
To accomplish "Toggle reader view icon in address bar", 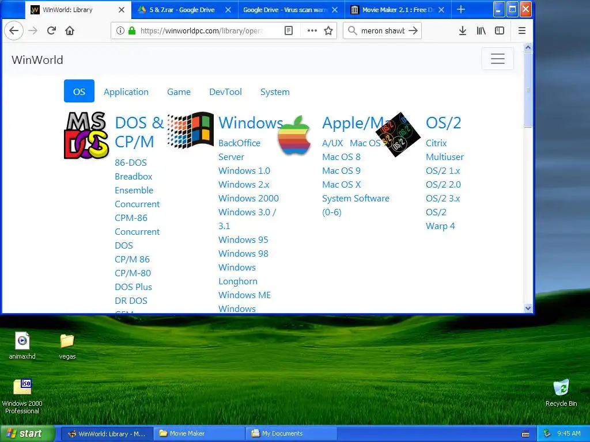I will pyautogui.click(x=289, y=31).
